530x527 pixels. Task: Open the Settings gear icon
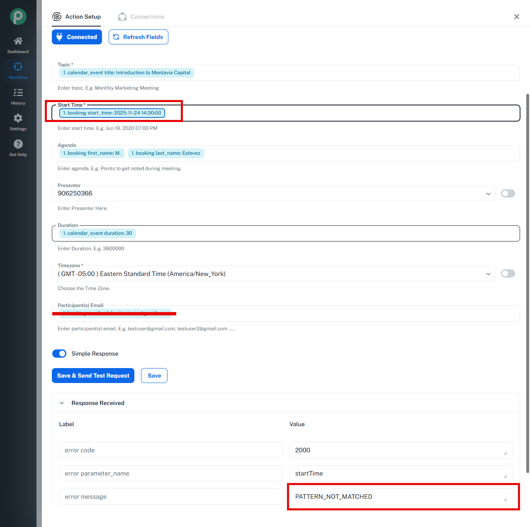(x=18, y=119)
